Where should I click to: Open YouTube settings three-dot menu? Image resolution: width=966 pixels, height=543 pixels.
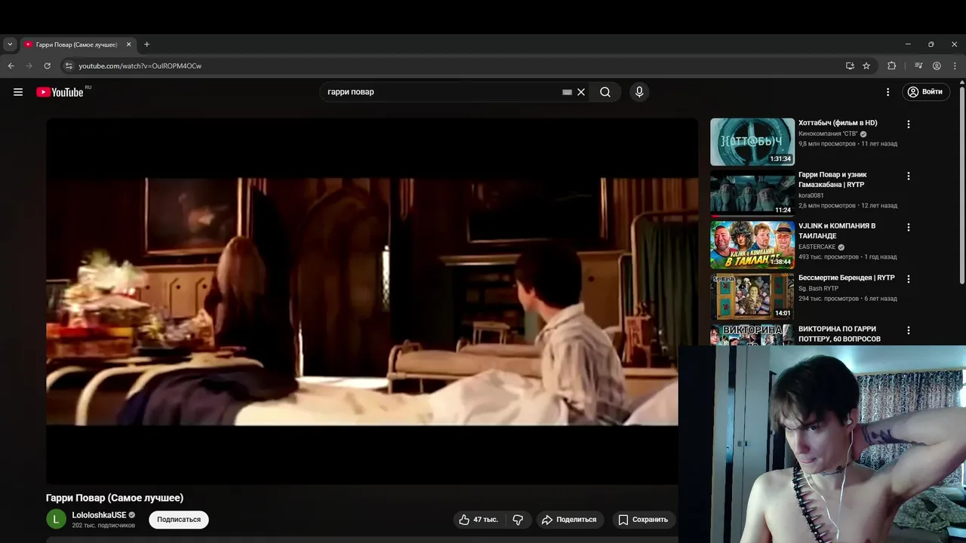888,92
